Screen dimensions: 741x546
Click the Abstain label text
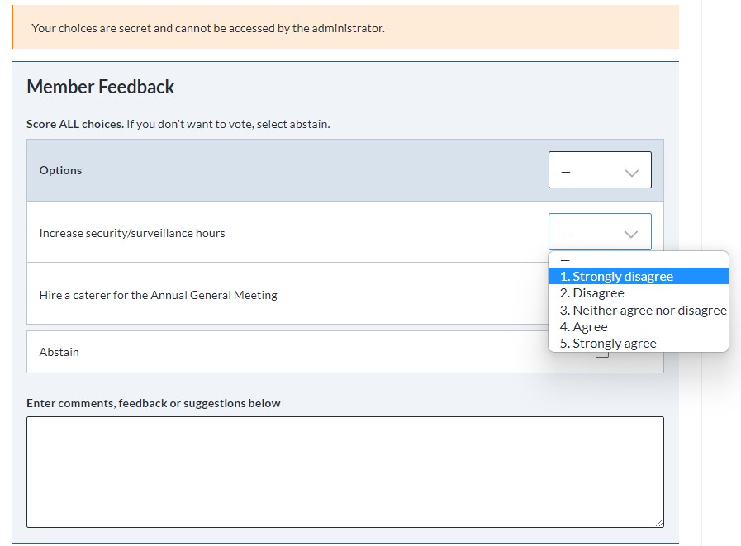pyautogui.click(x=59, y=352)
